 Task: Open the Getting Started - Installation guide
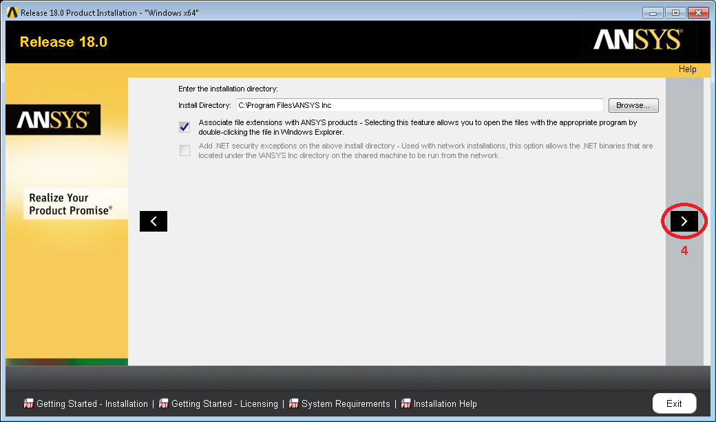point(91,403)
